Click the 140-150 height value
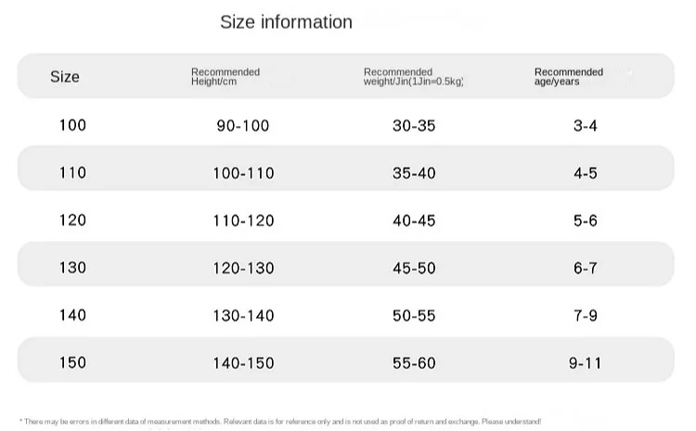 tap(243, 363)
